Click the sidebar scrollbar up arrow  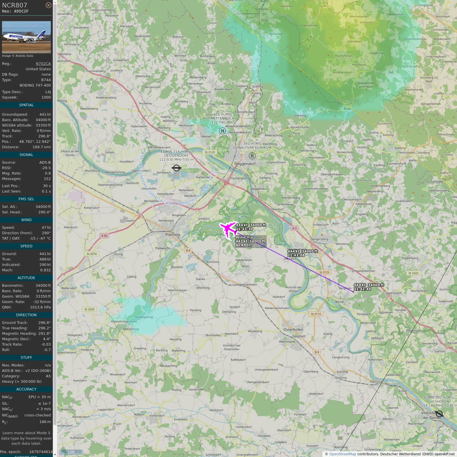pyautogui.click(x=55, y=2)
